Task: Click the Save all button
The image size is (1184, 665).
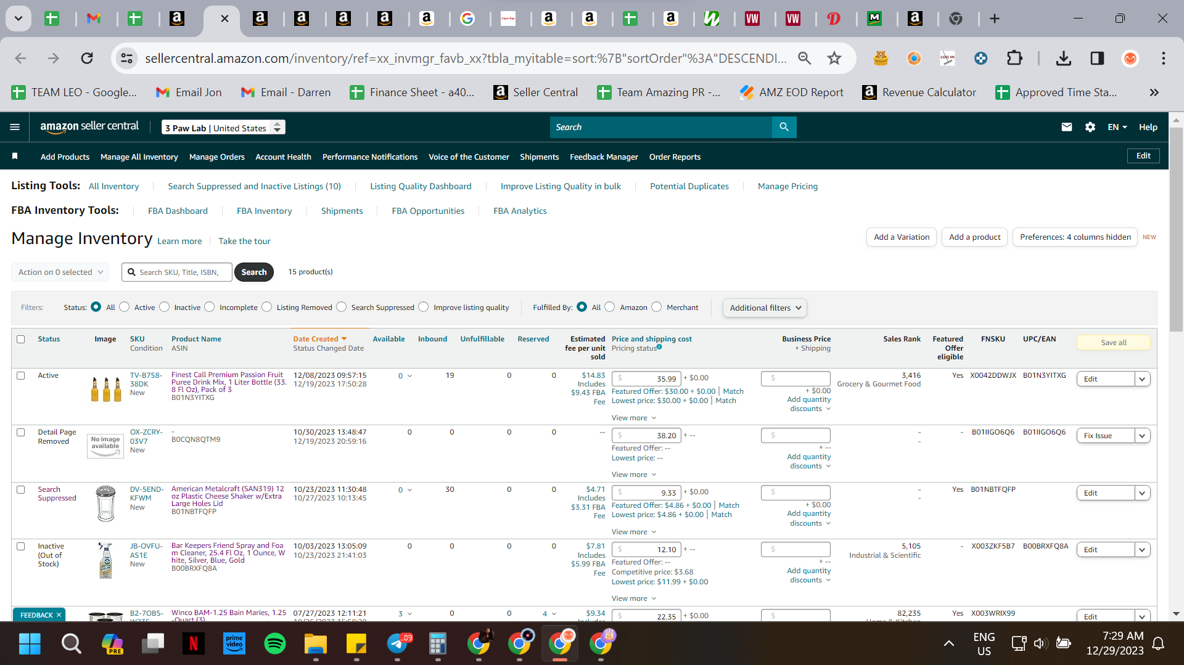Action: 1114,343
